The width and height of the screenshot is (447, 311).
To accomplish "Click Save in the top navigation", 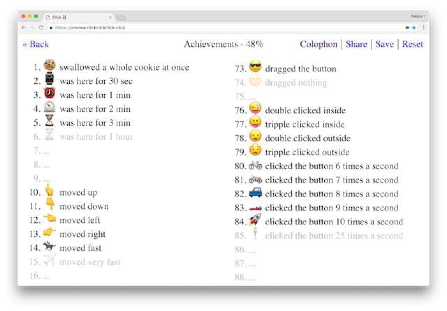I will (384, 44).
